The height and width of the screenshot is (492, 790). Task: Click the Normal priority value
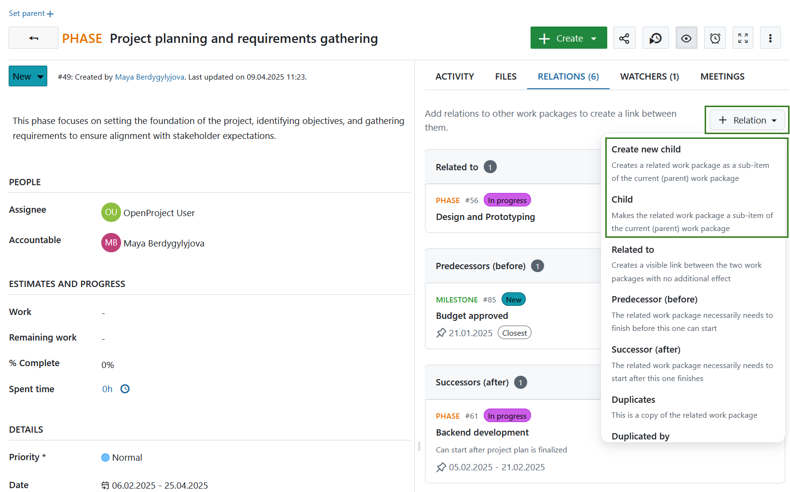(127, 457)
